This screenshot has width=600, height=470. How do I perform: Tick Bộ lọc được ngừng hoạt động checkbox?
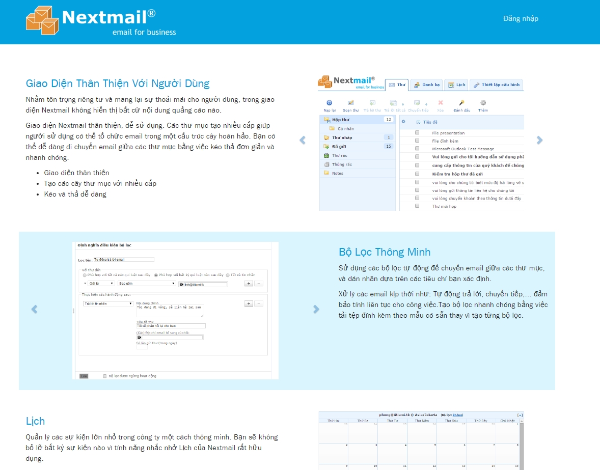(x=105, y=376)
